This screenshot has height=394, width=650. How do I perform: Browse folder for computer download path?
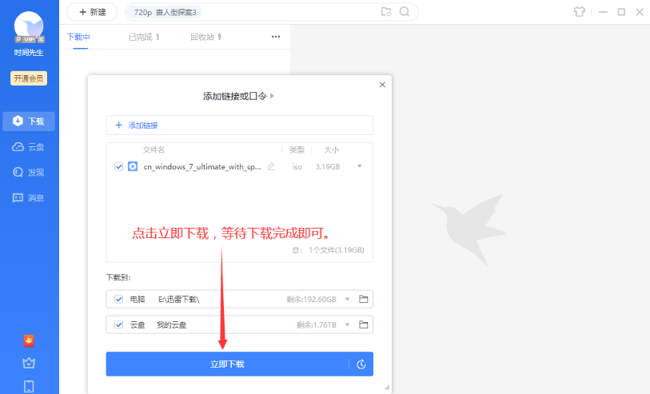click(363, 299)
